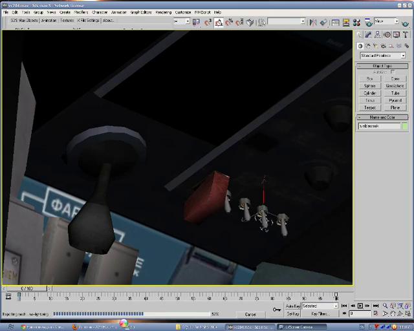414x331 pixels.
Task: Open the Standard Primitives dropdown
Action: (383, 56)
